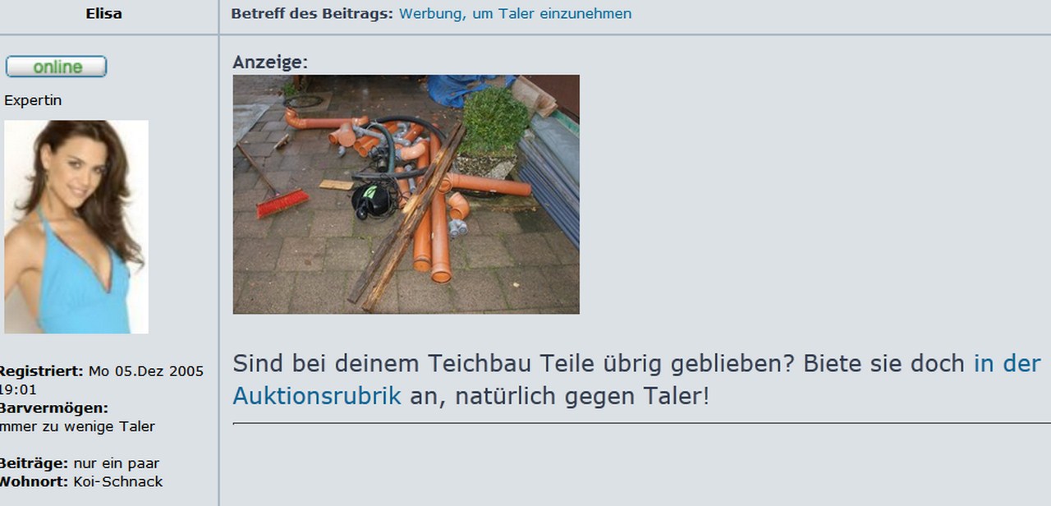The width and height of the screenshot is (1051, 506).
Task: Click the advertisement photo of pond parts
Action: coord(406,194)
